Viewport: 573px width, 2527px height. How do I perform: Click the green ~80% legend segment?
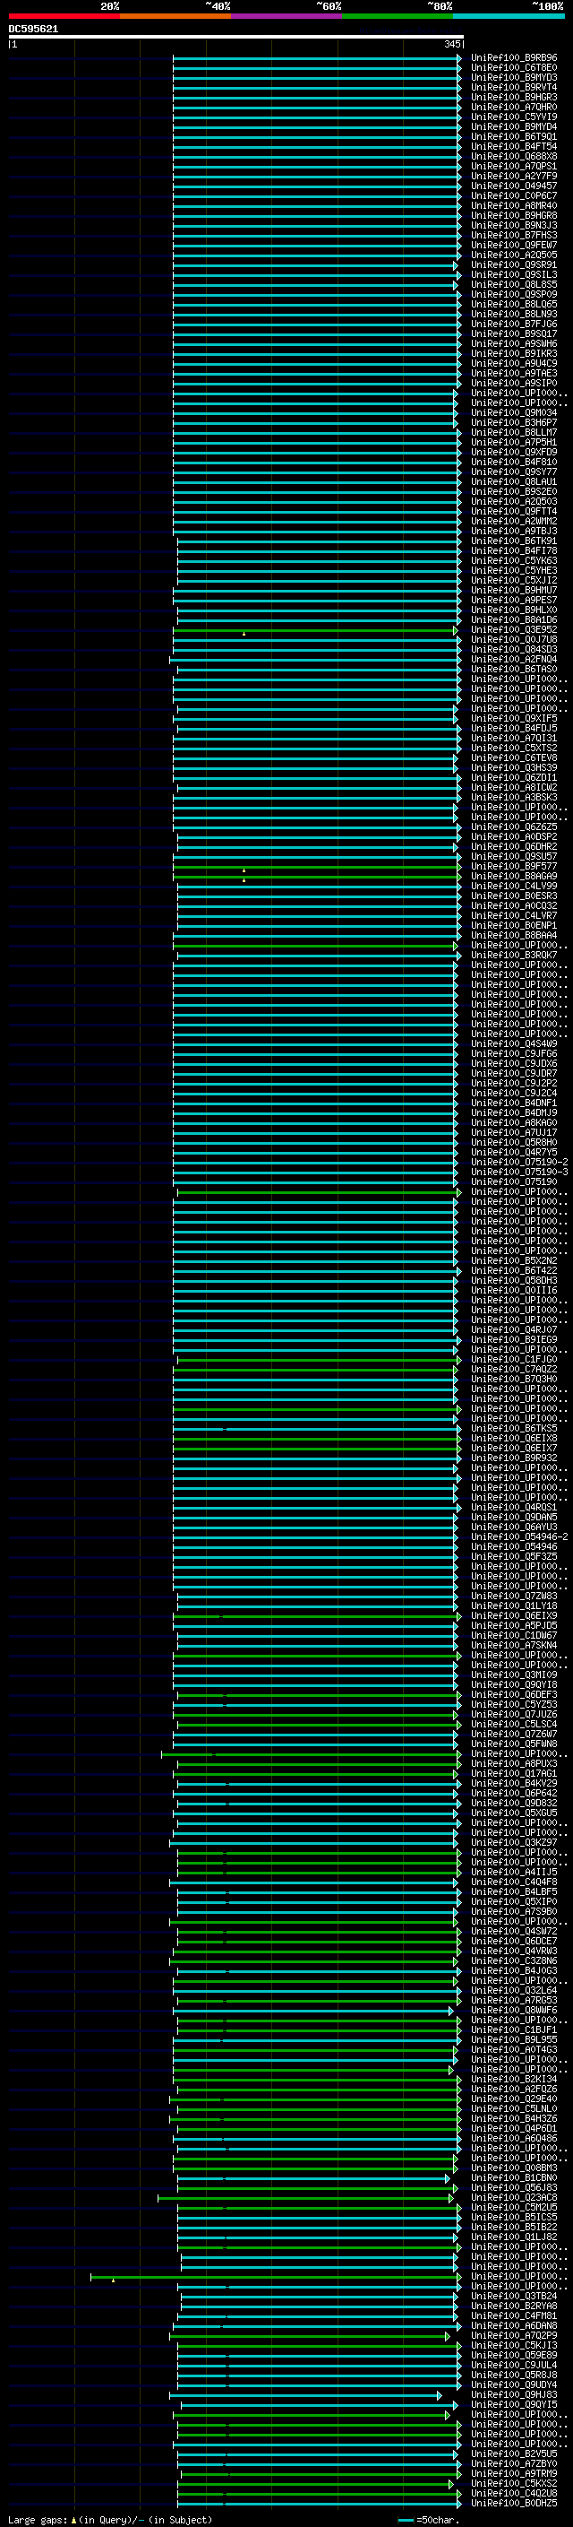(398, 17)
